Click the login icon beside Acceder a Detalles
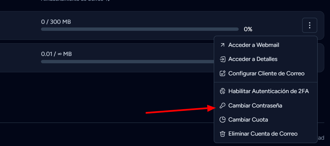 [x=223, y=59]
